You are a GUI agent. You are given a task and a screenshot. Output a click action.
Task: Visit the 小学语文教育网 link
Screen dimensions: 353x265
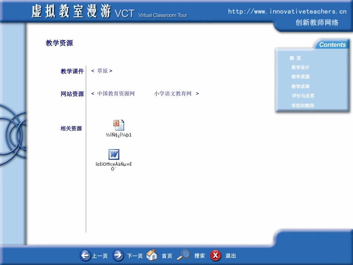[173, 94]
